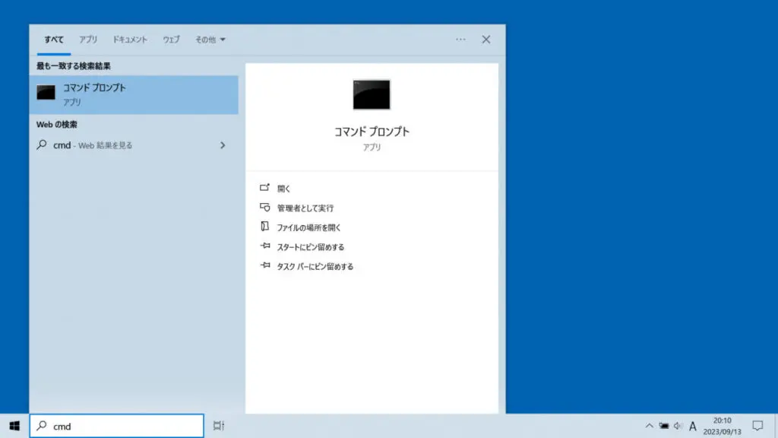Click the pin icon beside タスク バーにピン留めする
The height and width of the screenshot is (438, 778).
(265, 265)
